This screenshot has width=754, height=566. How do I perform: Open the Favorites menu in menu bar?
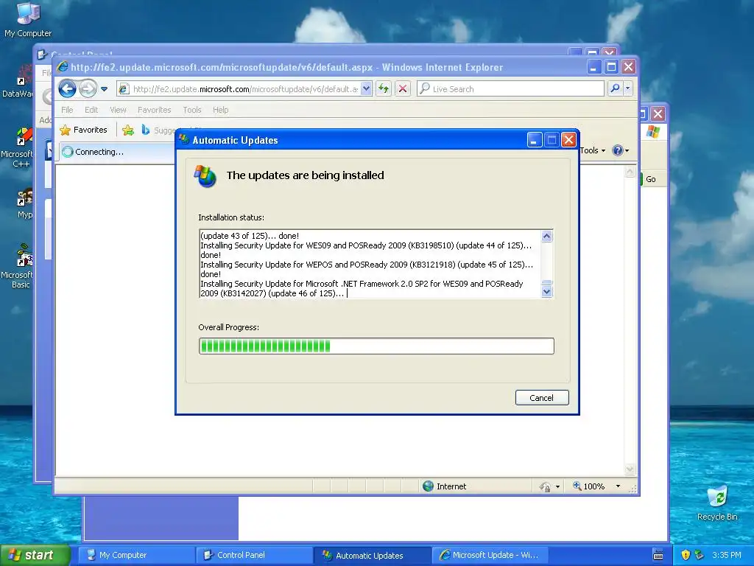point(155,110)
